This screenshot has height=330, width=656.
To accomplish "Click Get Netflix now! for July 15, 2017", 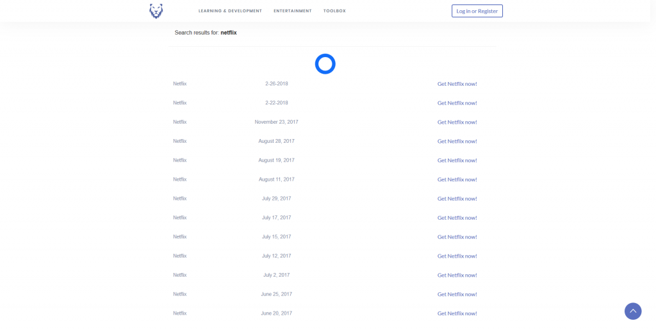I will coord(457,236).
